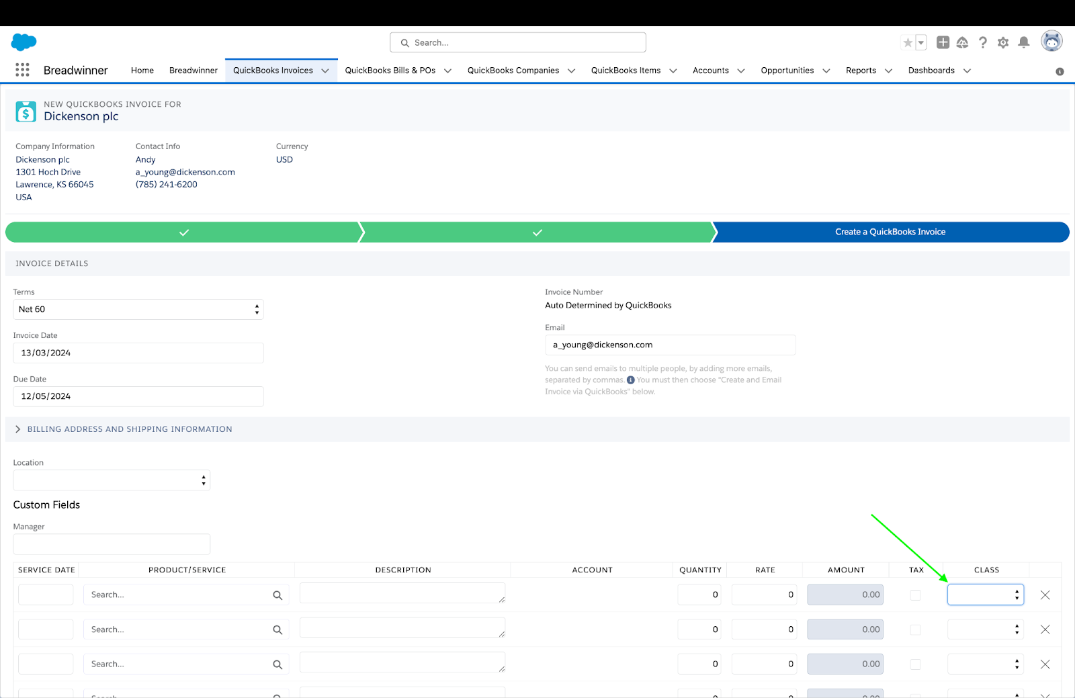Open QuickBooks Invoices tab dropdown chevron
The image size is (1075, 698).
point(325,71)
